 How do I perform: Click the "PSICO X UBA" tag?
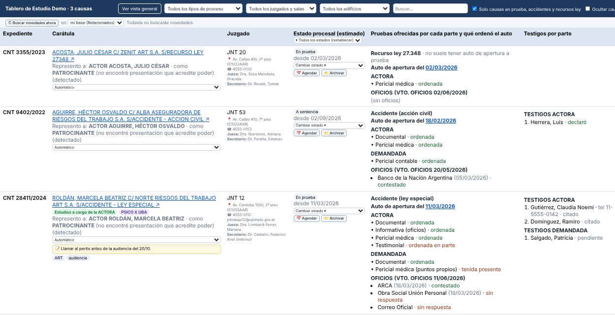tap(133, 212)
